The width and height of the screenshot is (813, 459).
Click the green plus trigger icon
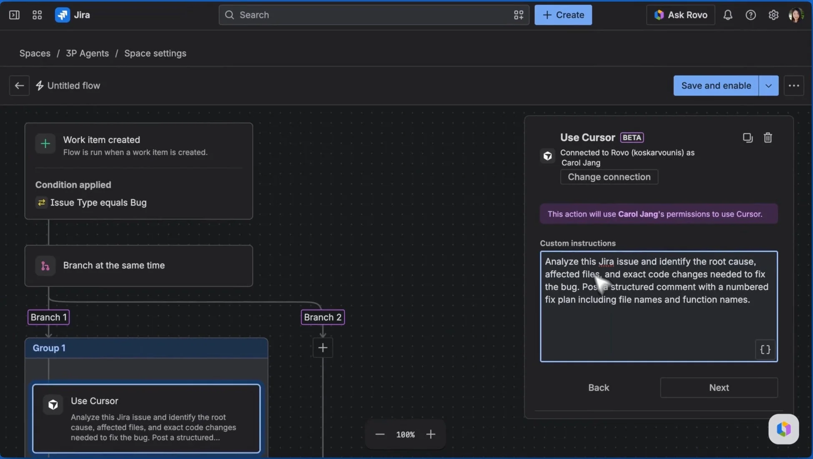click(x=45, y=144)
